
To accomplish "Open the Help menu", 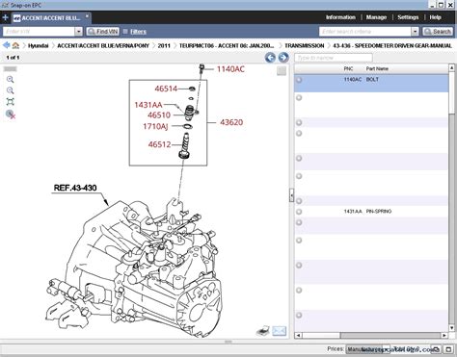I will (435, 17).
